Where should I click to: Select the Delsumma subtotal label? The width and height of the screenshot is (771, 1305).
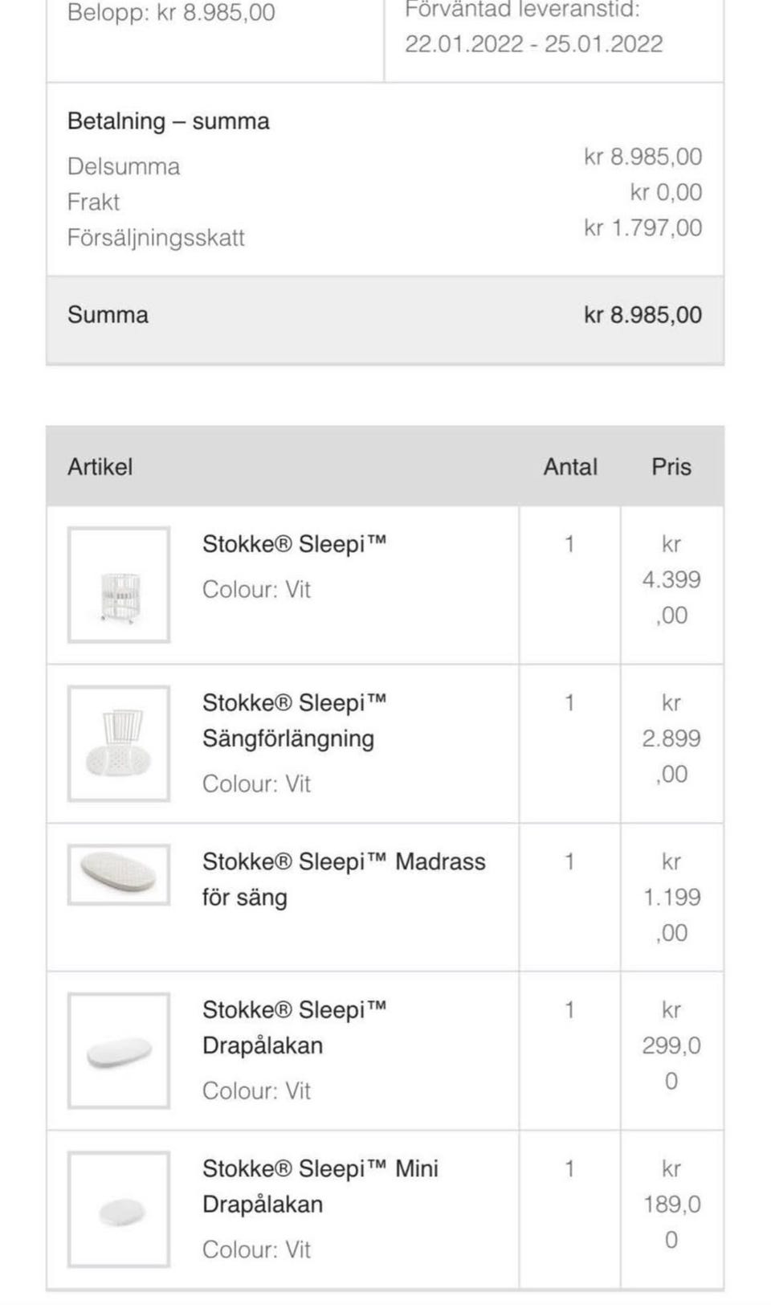(x=124, y=166)
